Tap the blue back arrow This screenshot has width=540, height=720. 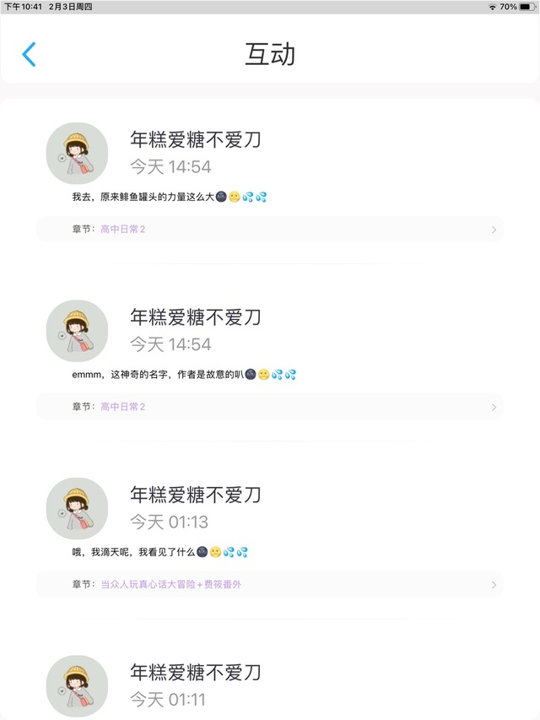point(29,55)
